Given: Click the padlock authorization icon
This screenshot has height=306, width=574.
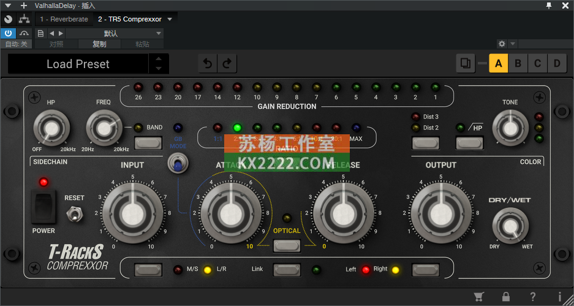Looking at the screenshot, I should (506, 296).
